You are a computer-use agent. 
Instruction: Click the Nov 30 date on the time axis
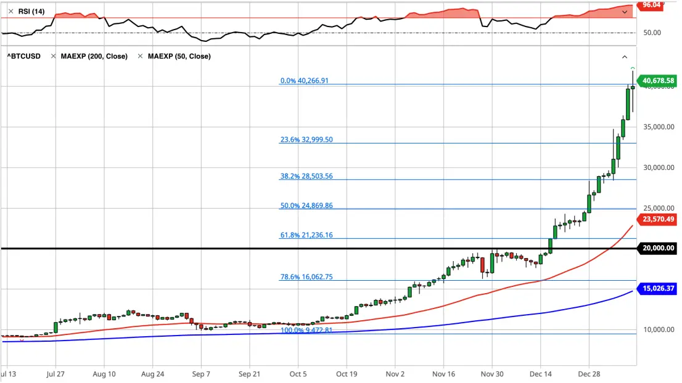click(492, 374)
